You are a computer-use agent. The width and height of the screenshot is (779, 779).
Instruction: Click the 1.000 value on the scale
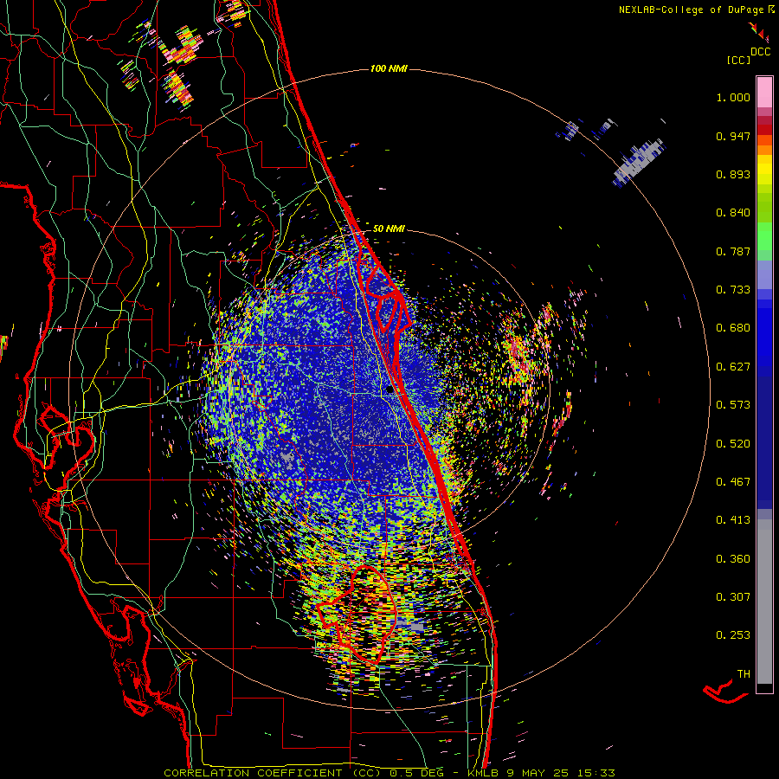pos(733,97)
